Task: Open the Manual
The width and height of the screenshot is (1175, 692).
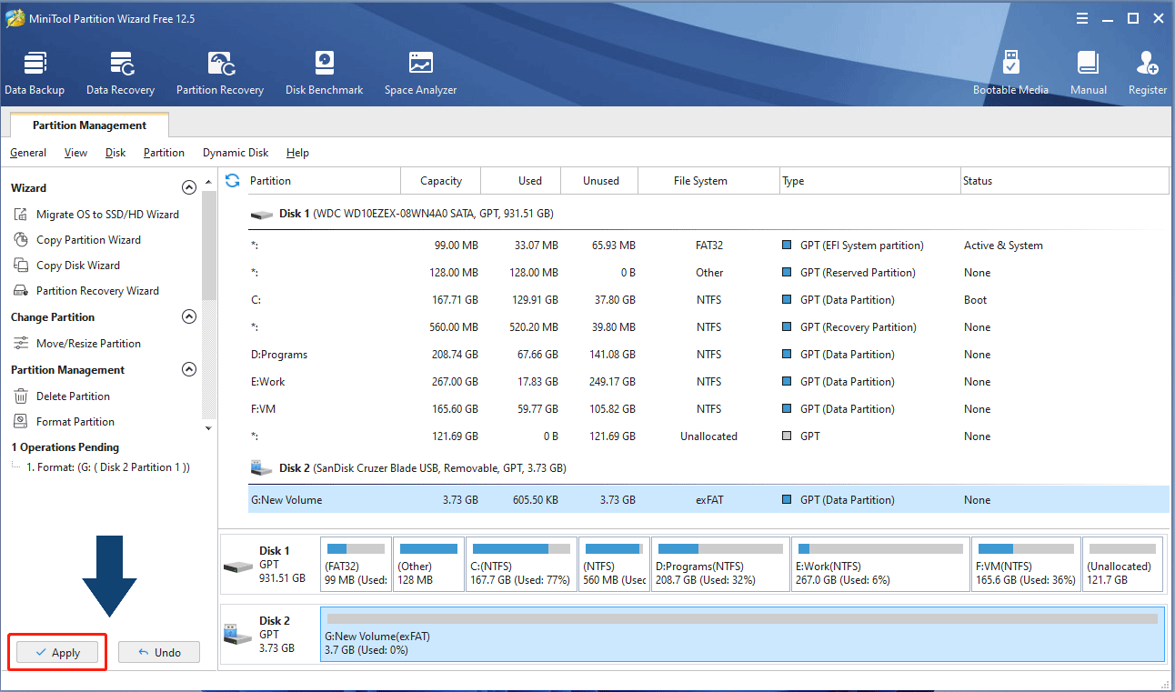Action: (x=1089, y=73)
